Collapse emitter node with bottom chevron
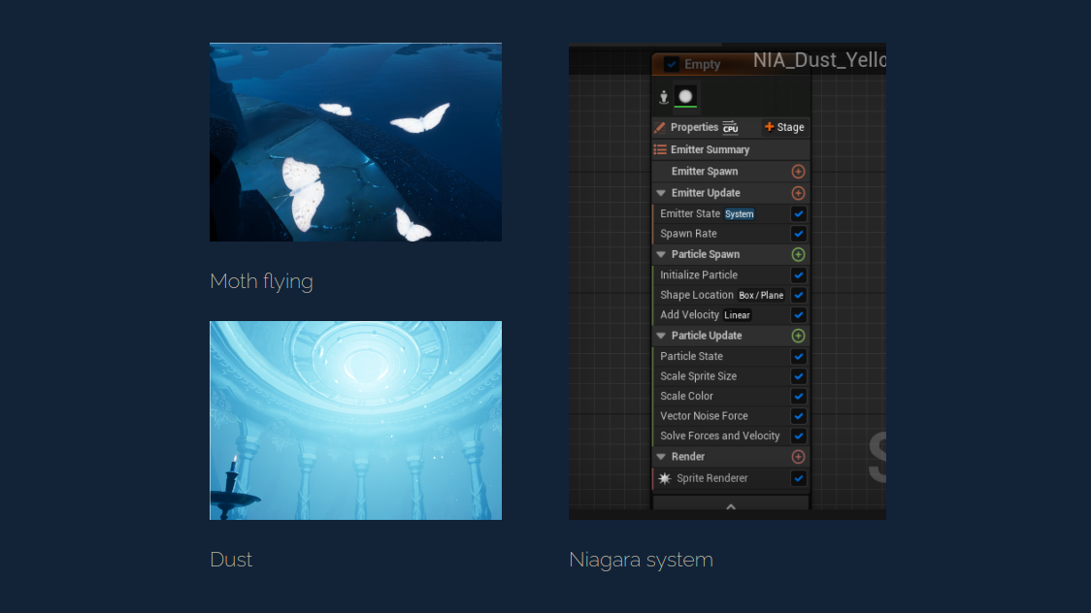The width and height of the screenshot is (1091, 613). (731, 506)
